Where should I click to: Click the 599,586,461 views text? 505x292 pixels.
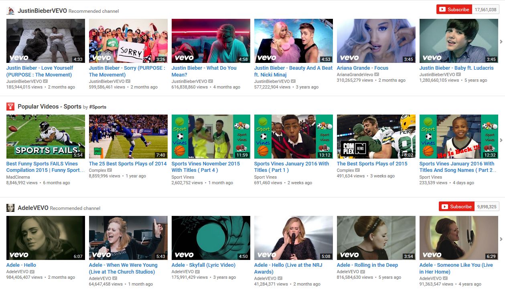coord(107,87)
